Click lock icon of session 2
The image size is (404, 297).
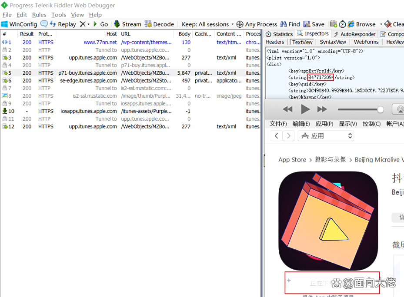(5, 49)
